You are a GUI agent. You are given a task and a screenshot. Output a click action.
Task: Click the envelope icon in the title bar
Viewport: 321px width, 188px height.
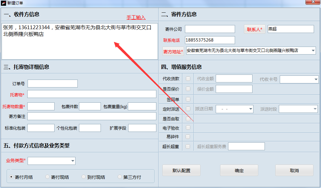[3, 3]
